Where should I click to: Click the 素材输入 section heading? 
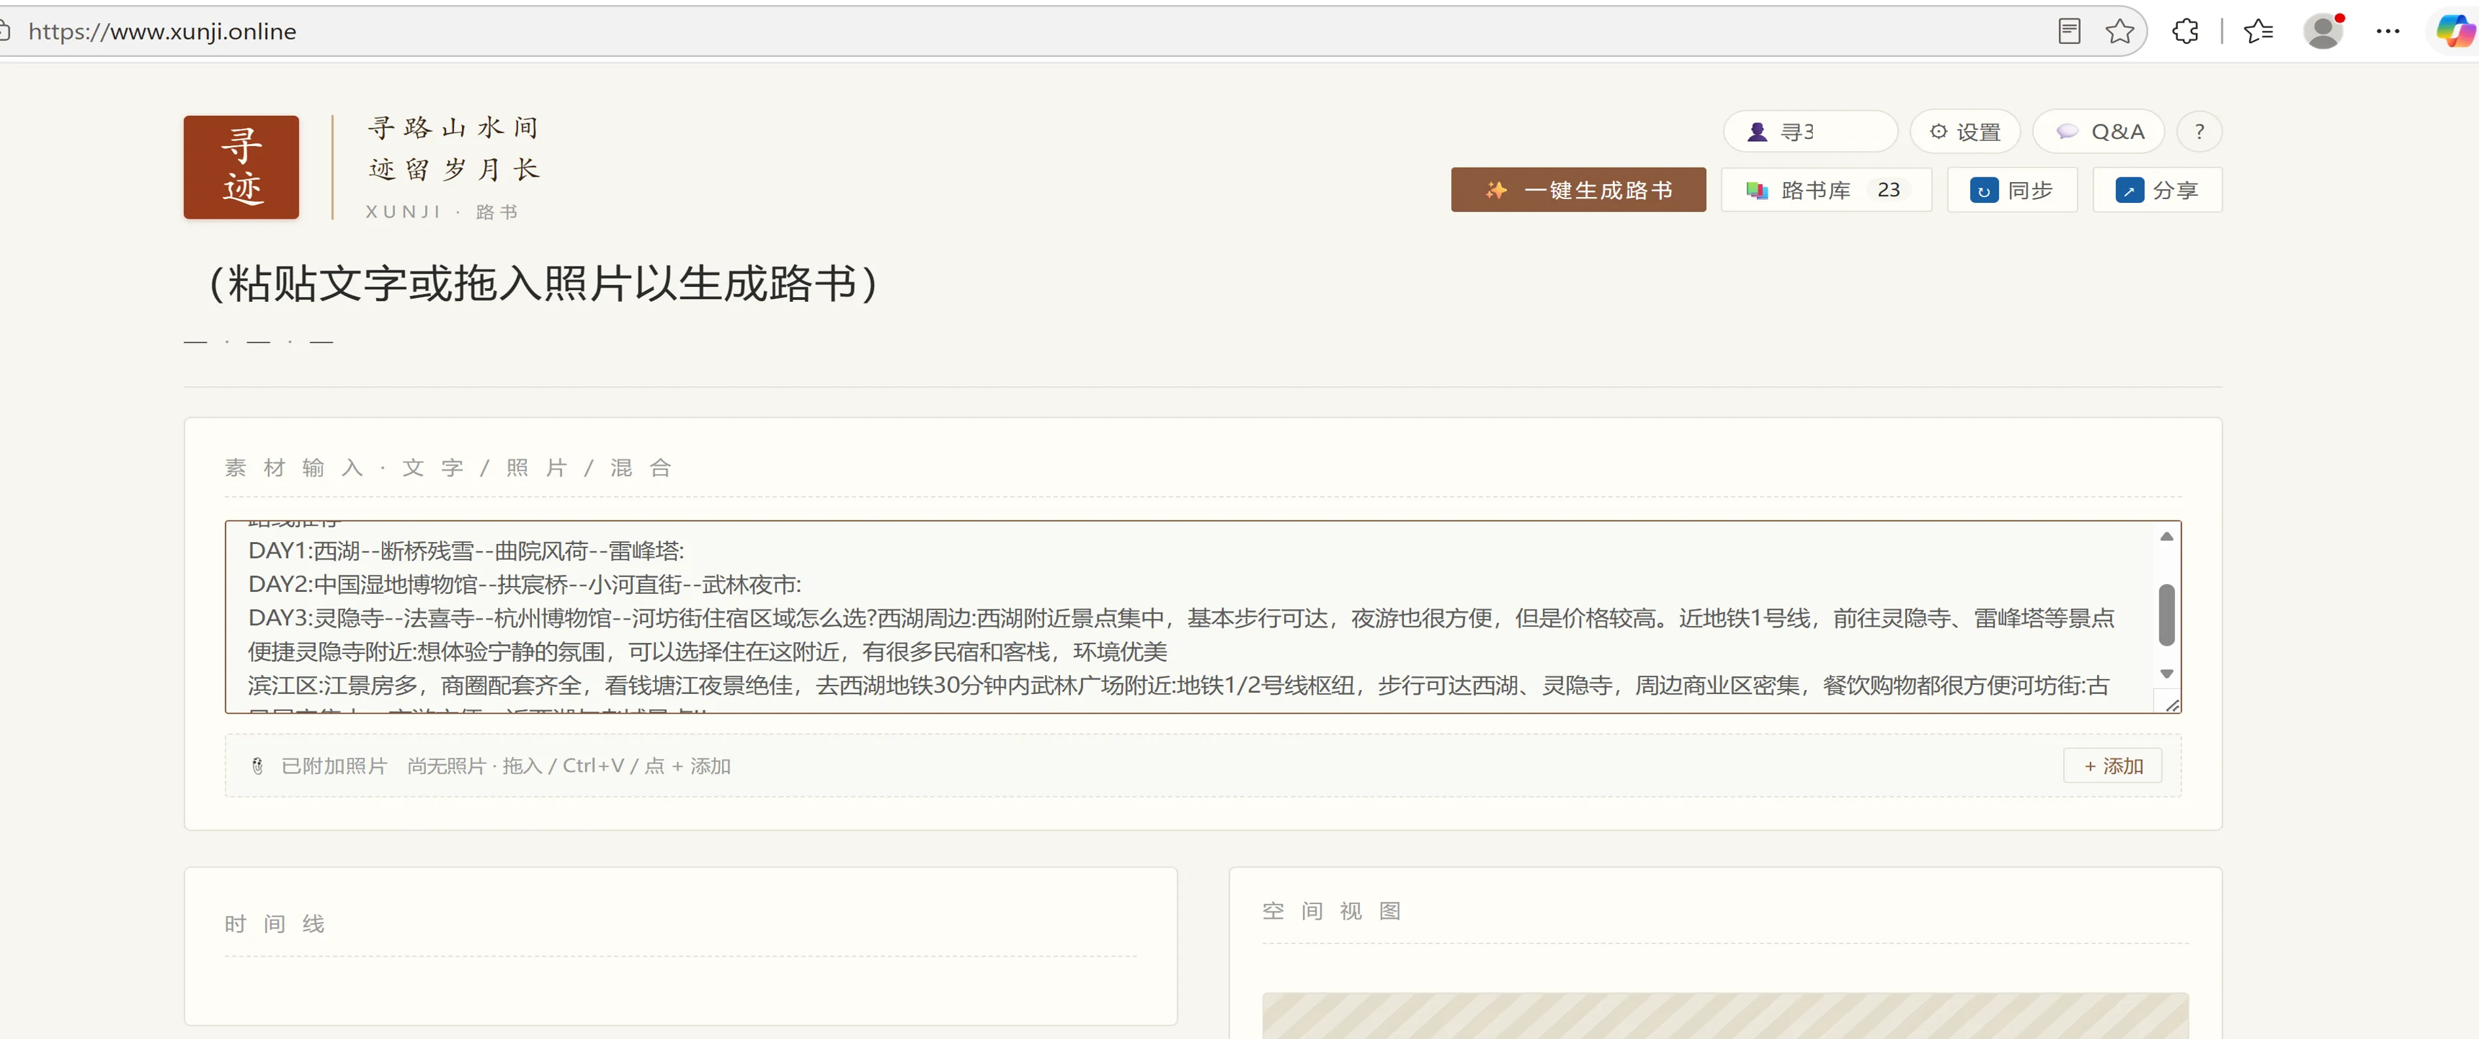tap(449, 467)
